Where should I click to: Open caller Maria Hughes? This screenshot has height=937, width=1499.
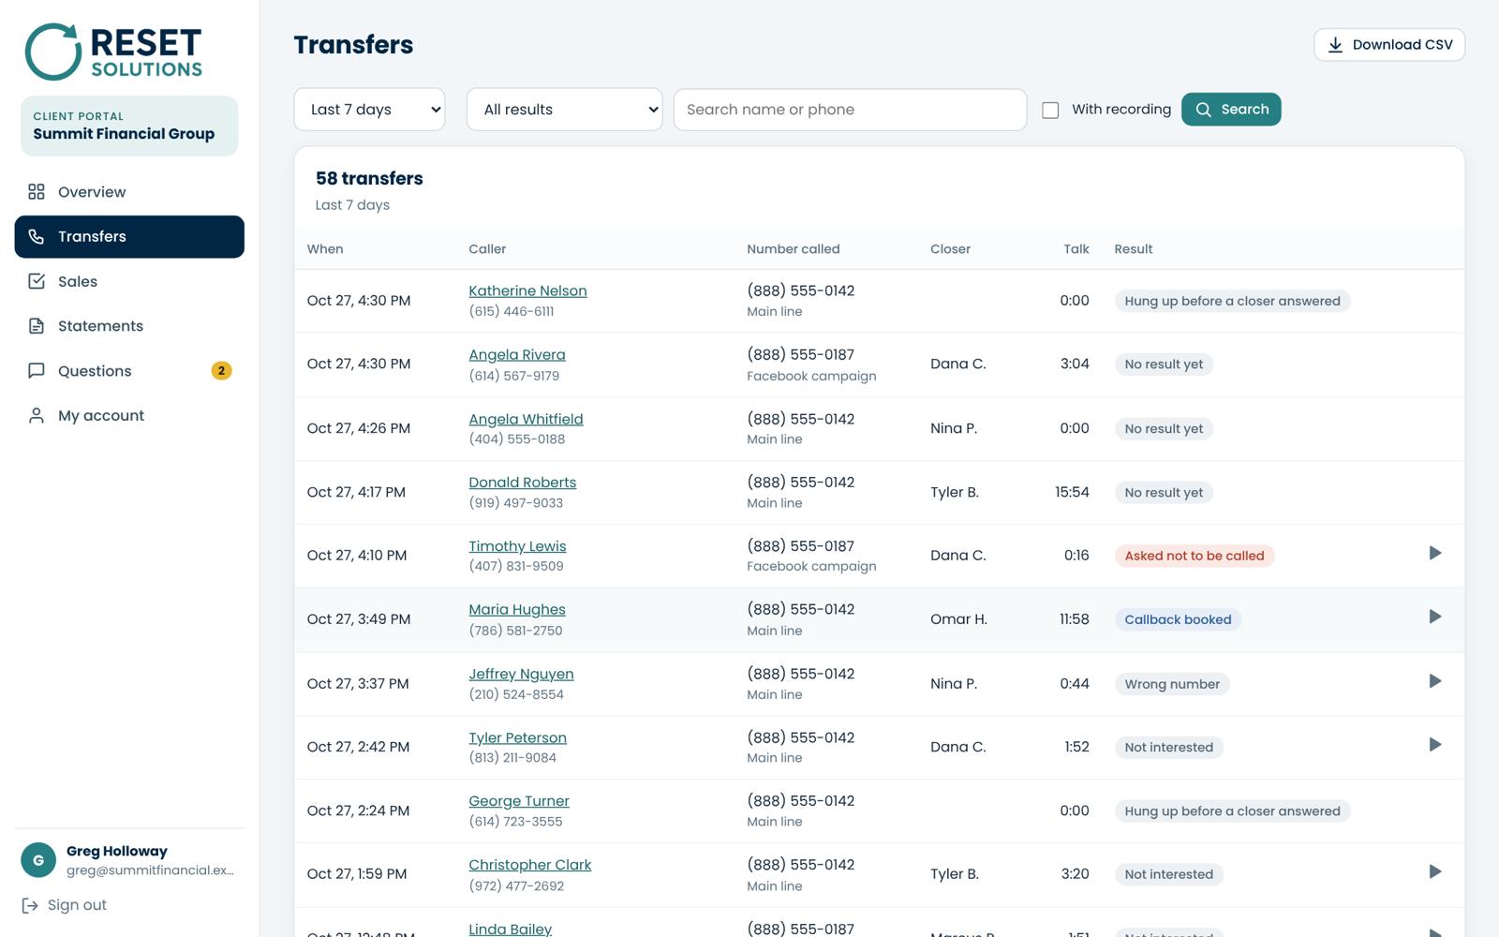pyautogui.click(x=517, y=610)
